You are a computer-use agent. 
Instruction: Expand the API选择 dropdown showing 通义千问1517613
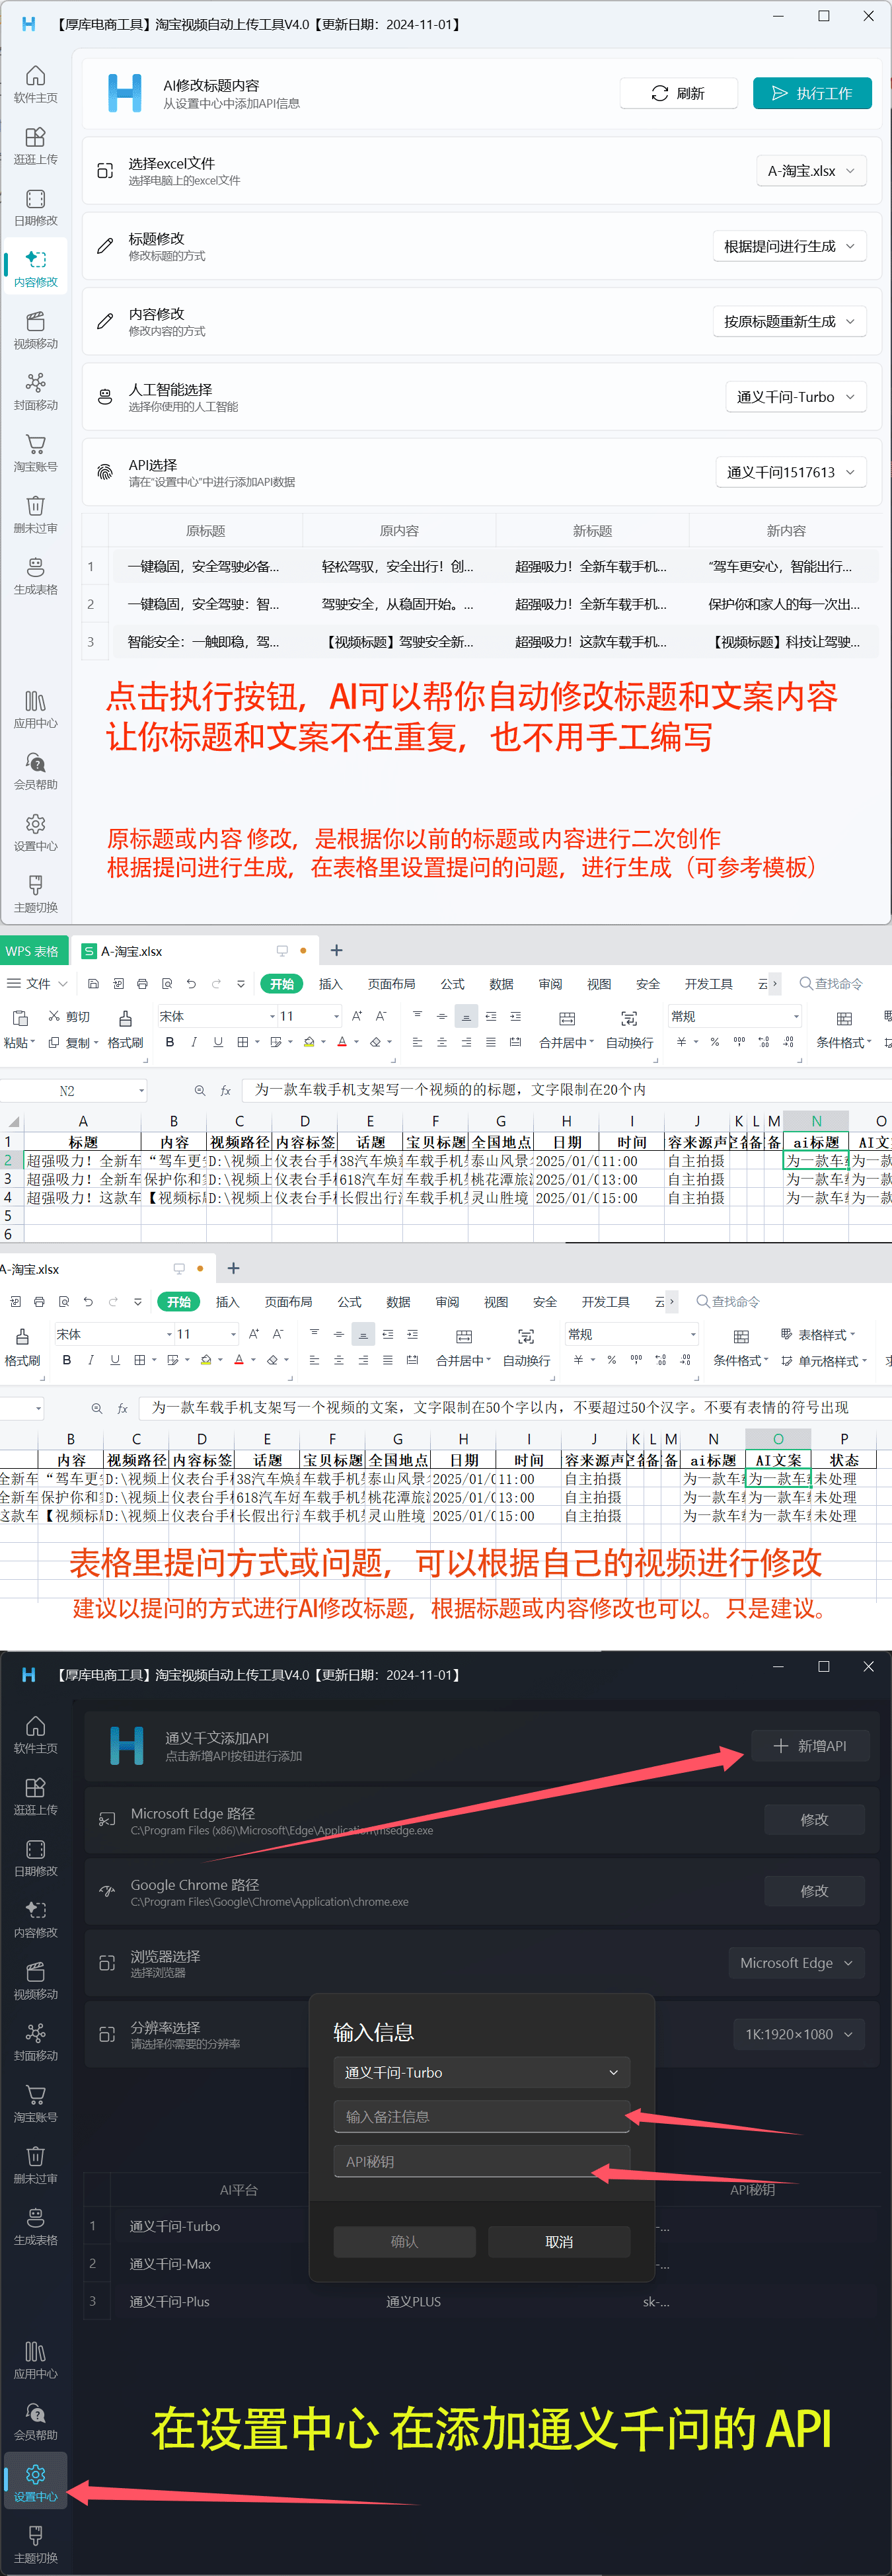coord(790,472)
